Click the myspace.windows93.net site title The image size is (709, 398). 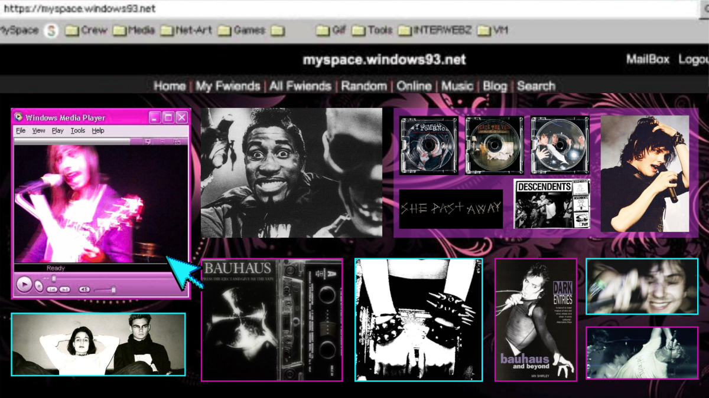[384, 60]
